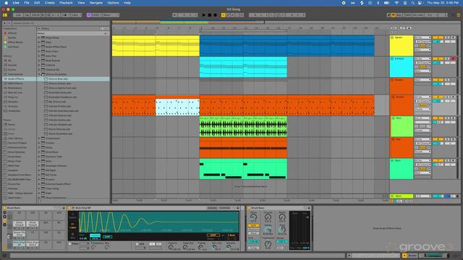Select Soft drive type in Drum Buss
Screen dimensions: 463x260
253,225
